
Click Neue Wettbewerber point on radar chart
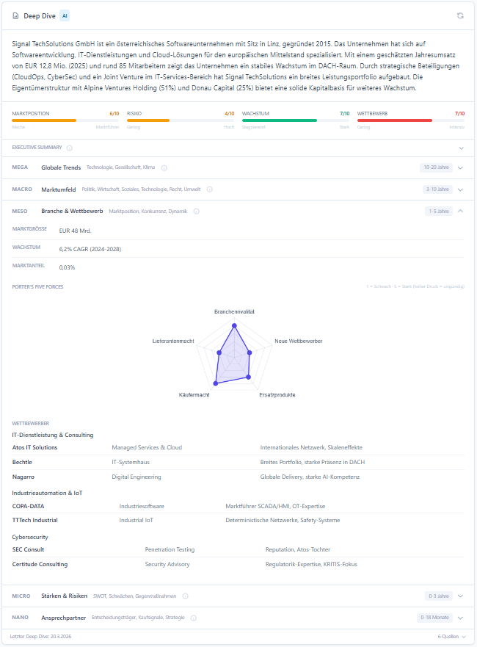coord(250,353)
